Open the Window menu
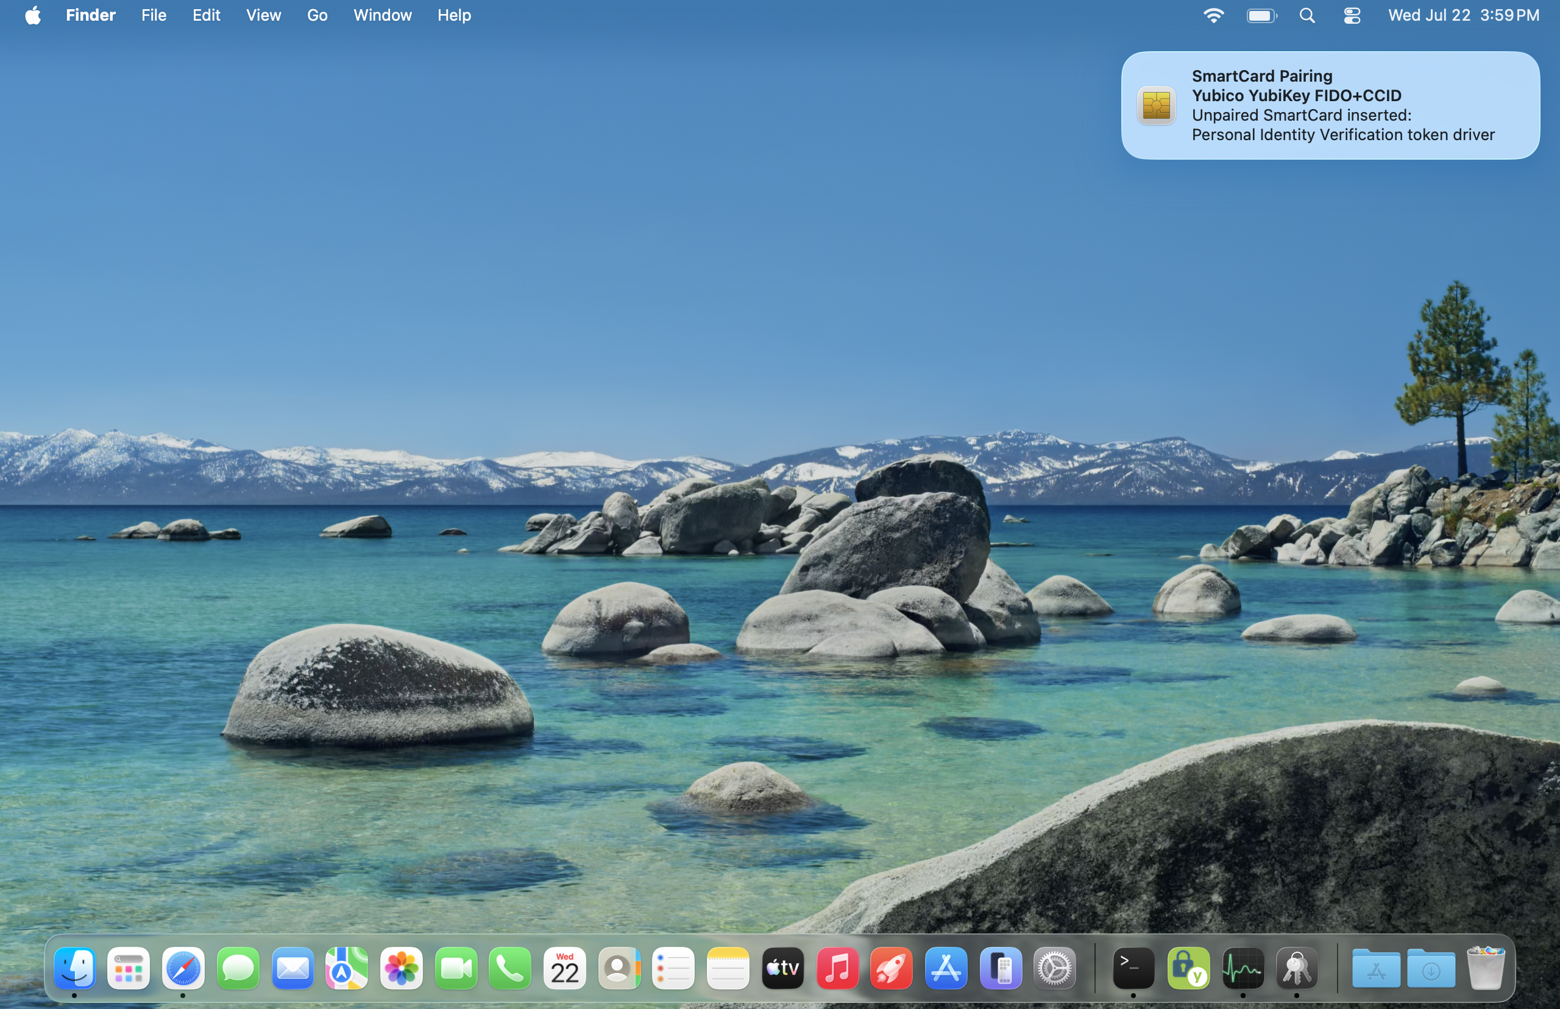The image size is (1560, 1009). tap(383, 15)
